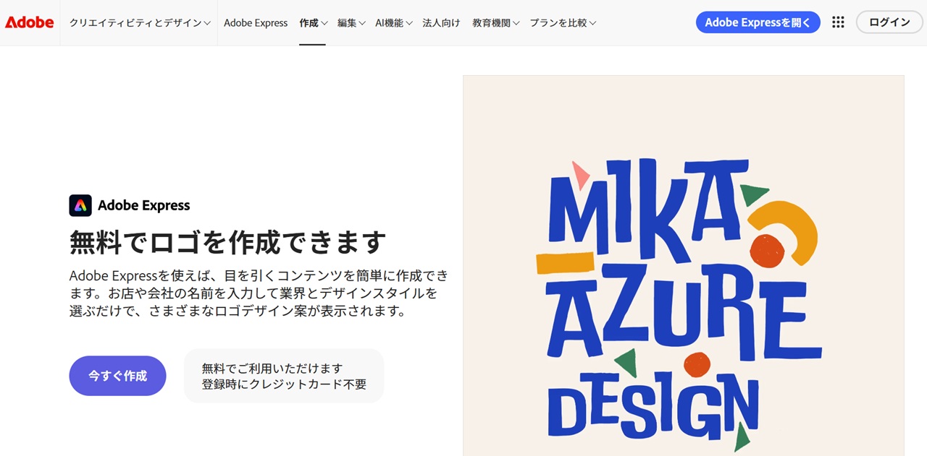Open the Adobe Express nav link

click(256, 22)
